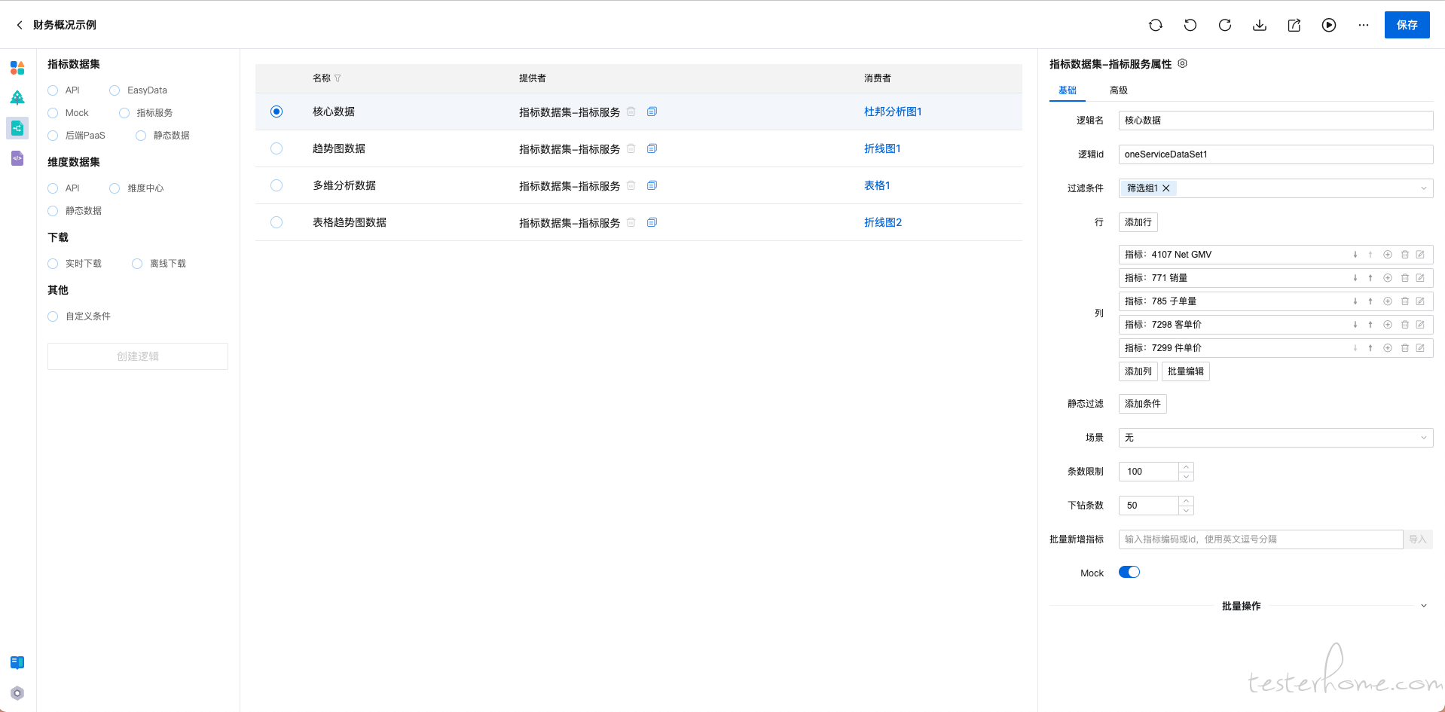Switch to the 基础 tab
This screenshot has width=1445, height=712.
tap(1068, 90)
